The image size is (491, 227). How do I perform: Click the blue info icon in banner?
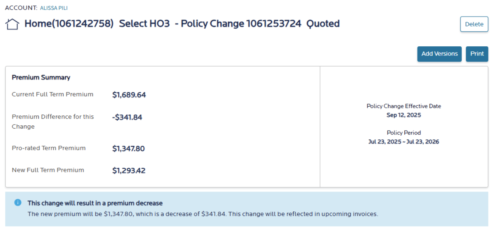[x=18, y=203]
